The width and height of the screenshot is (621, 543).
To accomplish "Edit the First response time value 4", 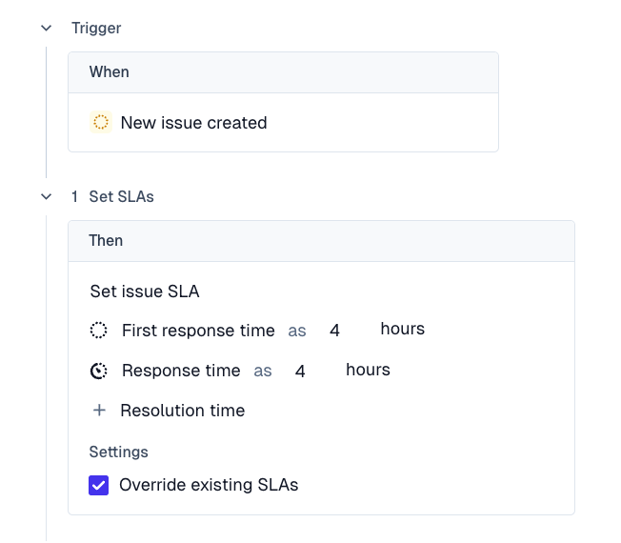I will pyautogui.click(x=334, y=331).
